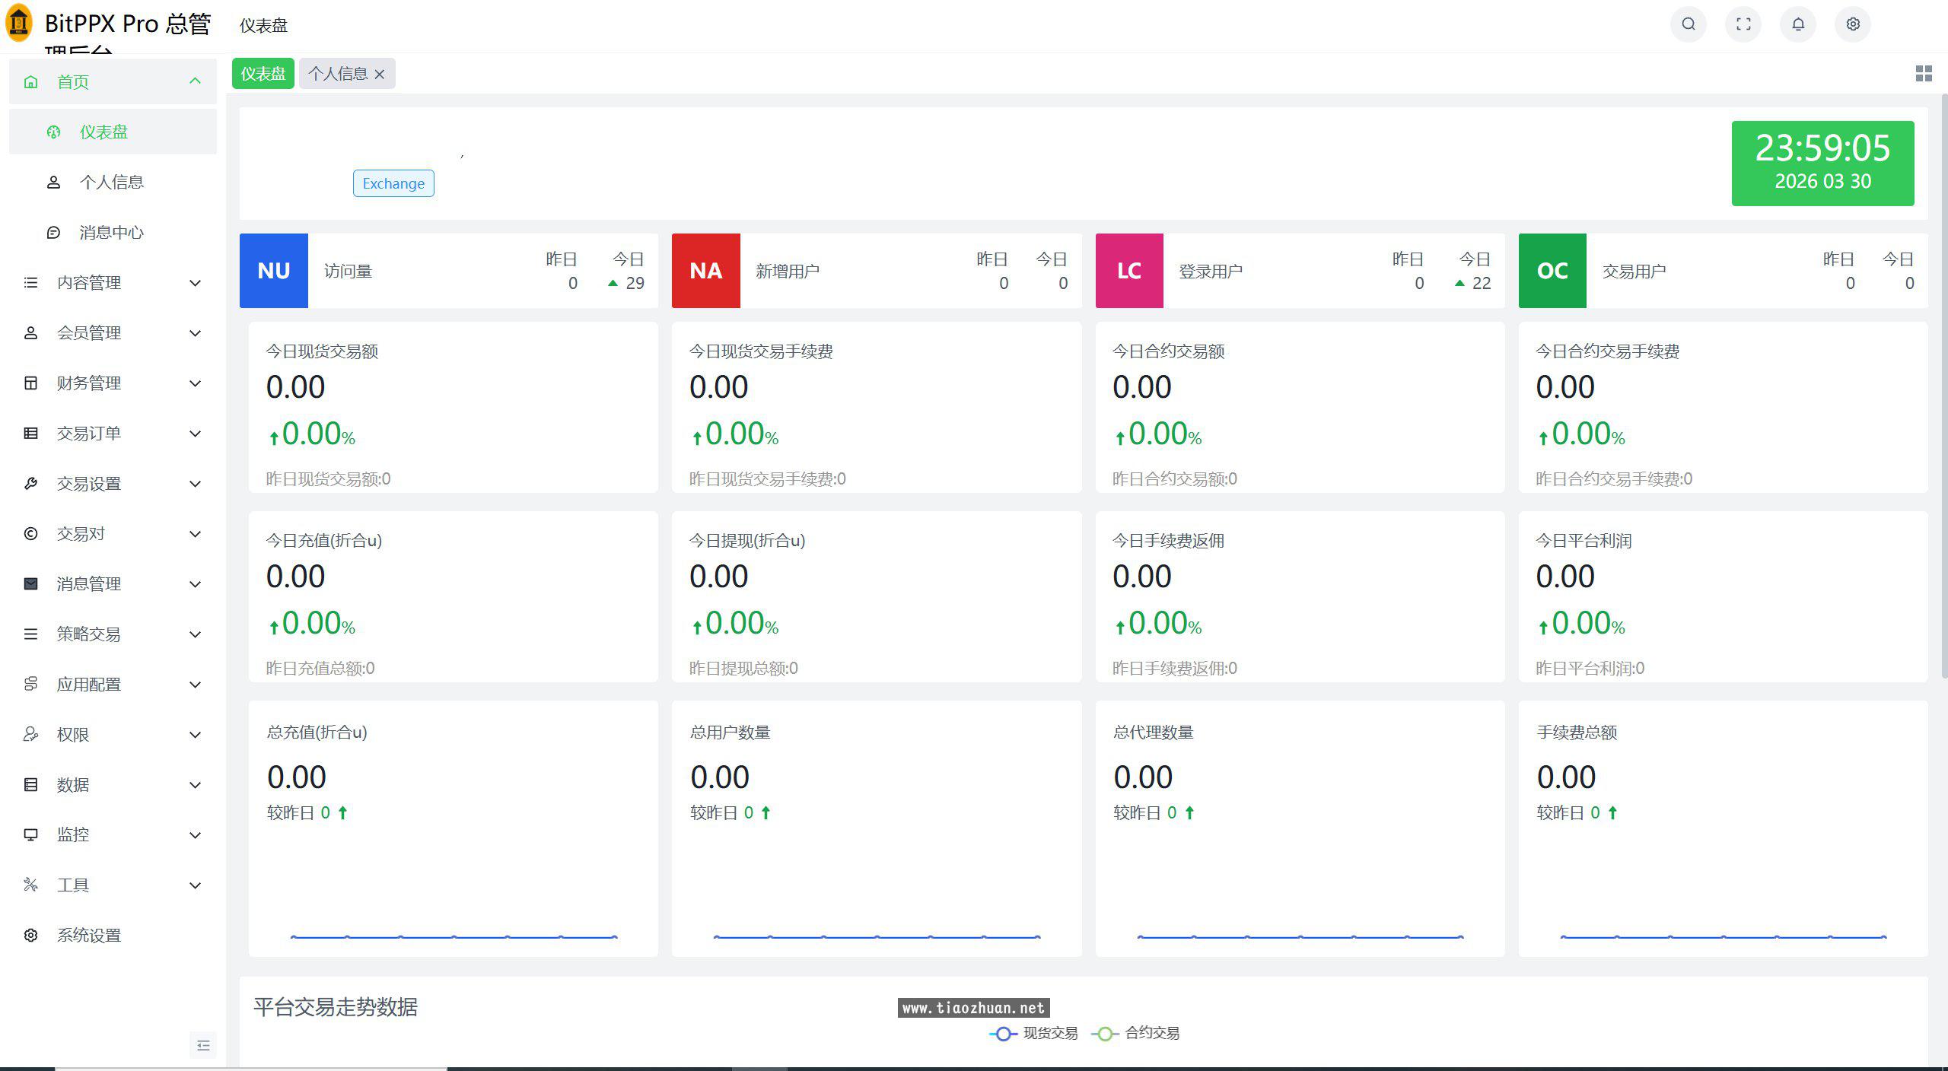This screenshot has width=1948, height=1071.
Task: Open the notifications bell icon
Action: coord(1797,24)
